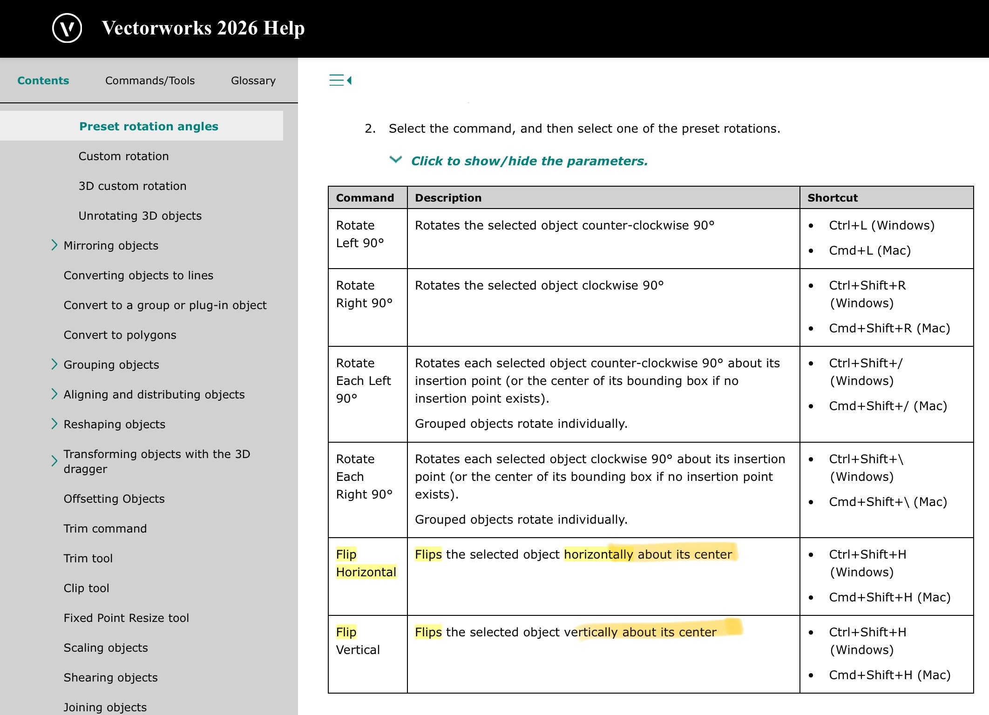The width and height of the screenshot is (989, 715).
Task: Select the Preset rotation angles entry
Action: pyautogui.click(x=149, y=126)
